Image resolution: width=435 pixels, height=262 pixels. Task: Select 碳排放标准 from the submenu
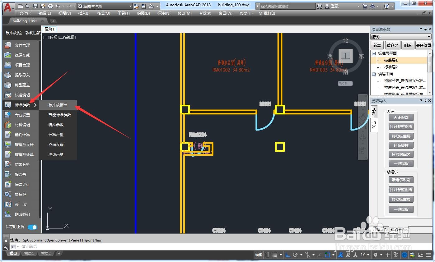pyautogui.click(x=58, y=105)
